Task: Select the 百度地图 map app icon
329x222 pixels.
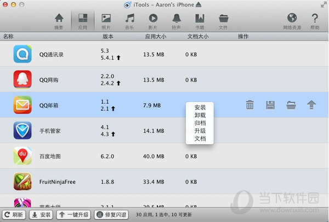Action: [x=22, y=156]
